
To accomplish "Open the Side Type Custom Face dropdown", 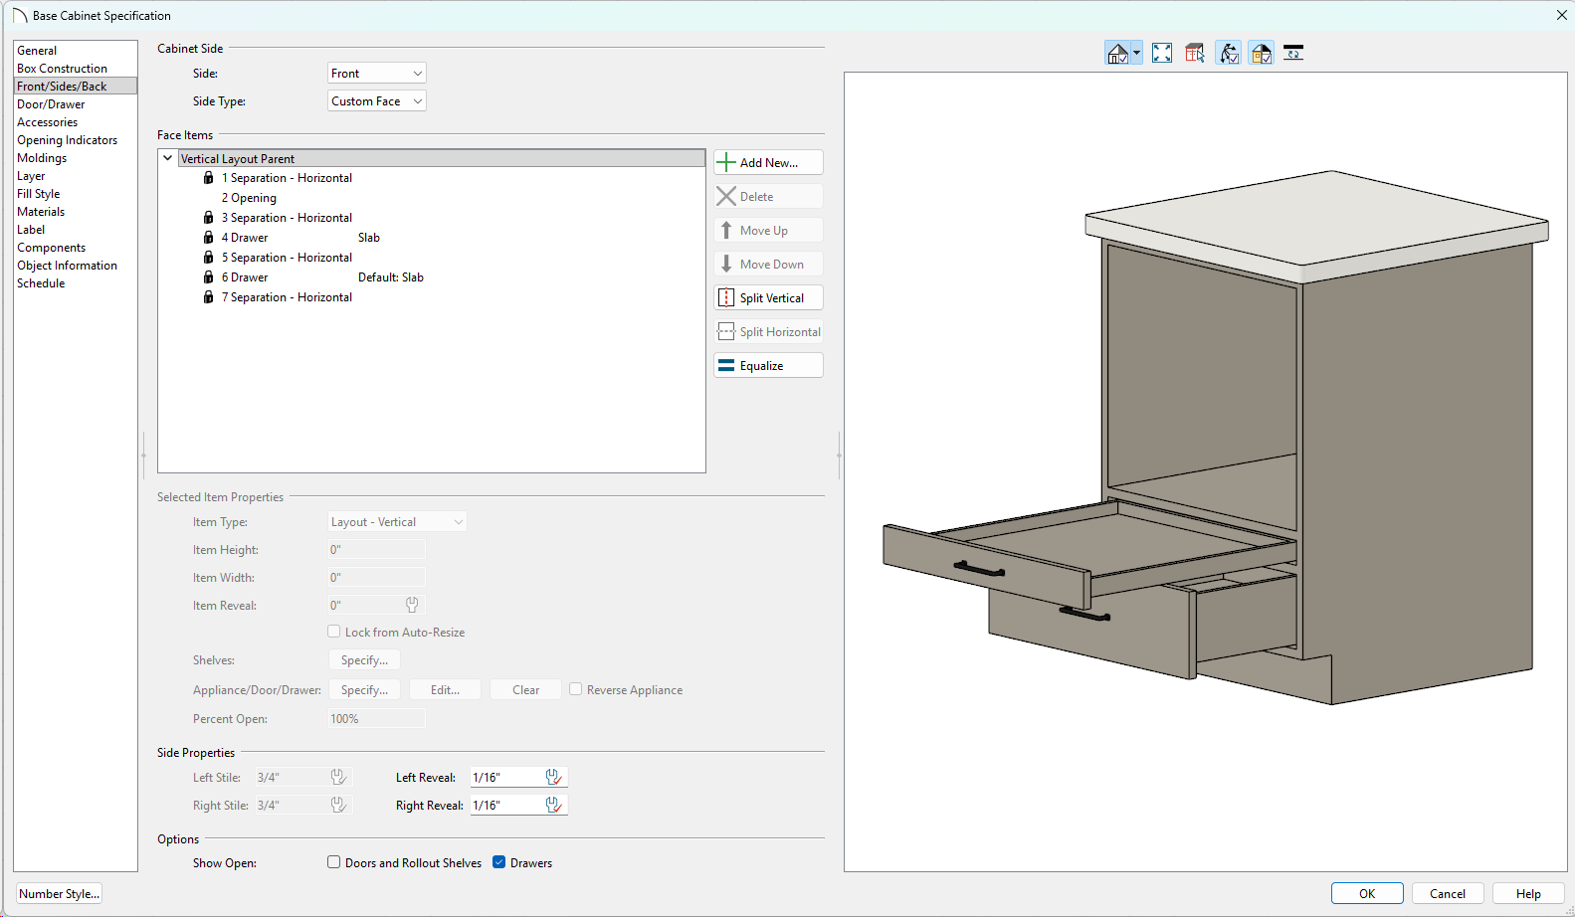I will [377, 101].
